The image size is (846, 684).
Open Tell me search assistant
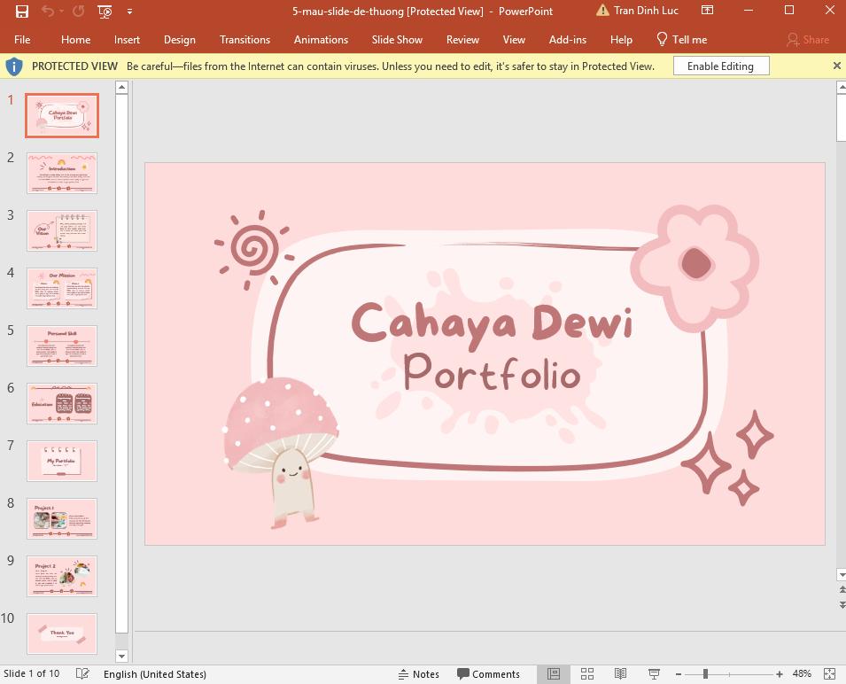[681, 40]
